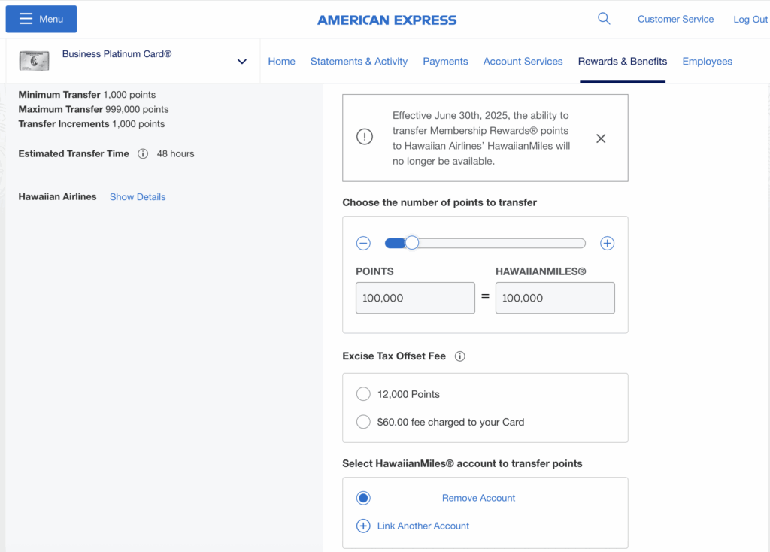Open the hamburger Menu
The height and width of the screenshot is (552, 770).
point(41,18)
